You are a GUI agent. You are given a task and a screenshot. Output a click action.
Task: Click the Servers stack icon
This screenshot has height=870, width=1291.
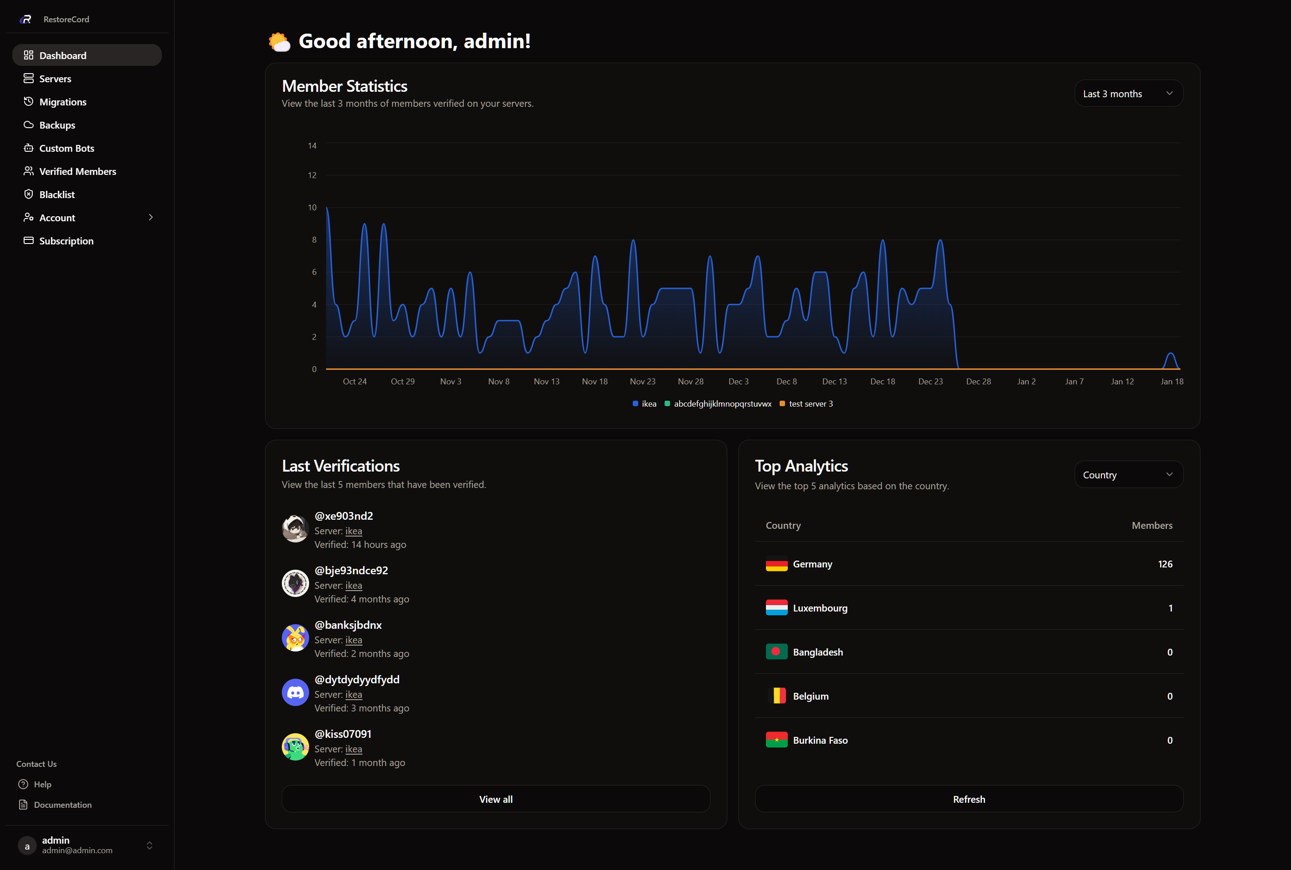tap(28, 78)
